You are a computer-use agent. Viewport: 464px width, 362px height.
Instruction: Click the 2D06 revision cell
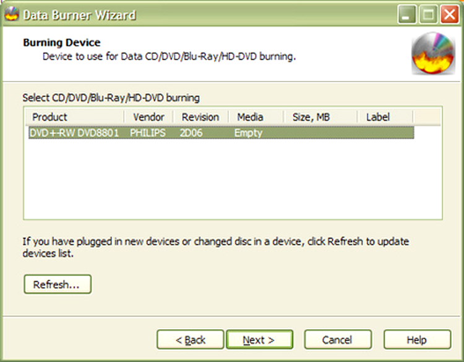click(191, 133)
